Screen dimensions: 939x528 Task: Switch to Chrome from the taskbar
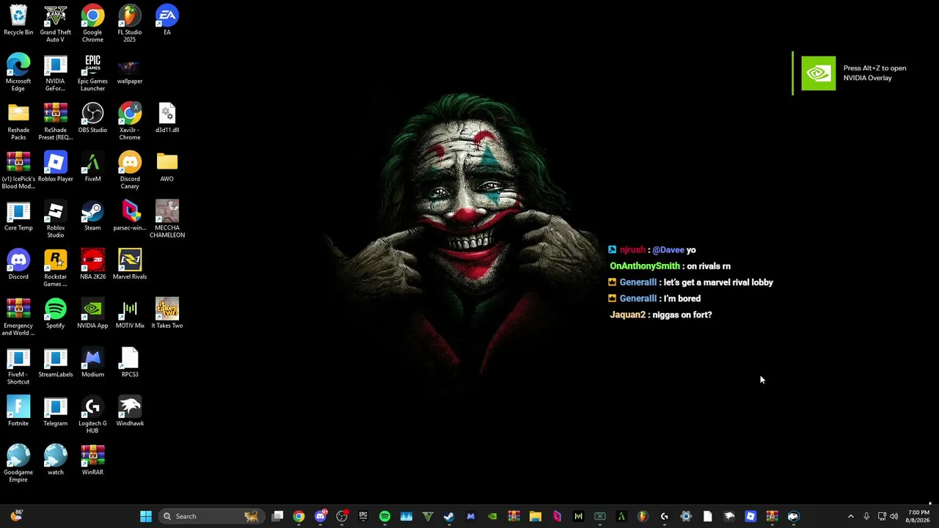coord(299,516)
